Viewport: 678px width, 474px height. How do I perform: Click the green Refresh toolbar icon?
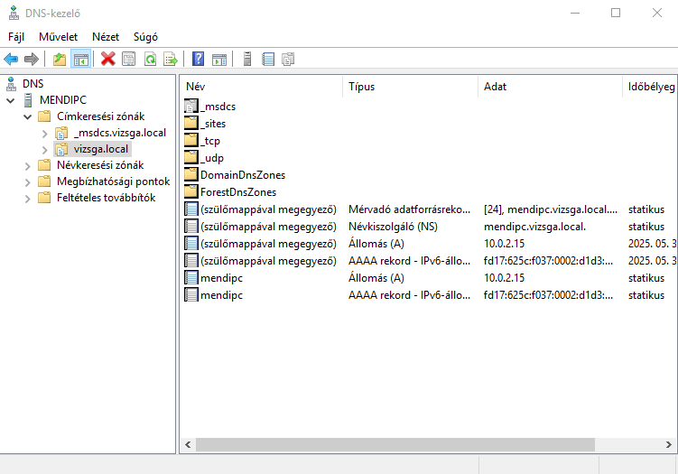click(x=150, y=60)
